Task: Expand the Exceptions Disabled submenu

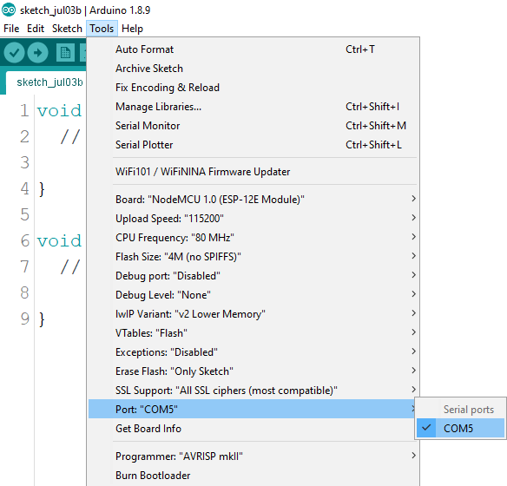Action: (253, 351)
